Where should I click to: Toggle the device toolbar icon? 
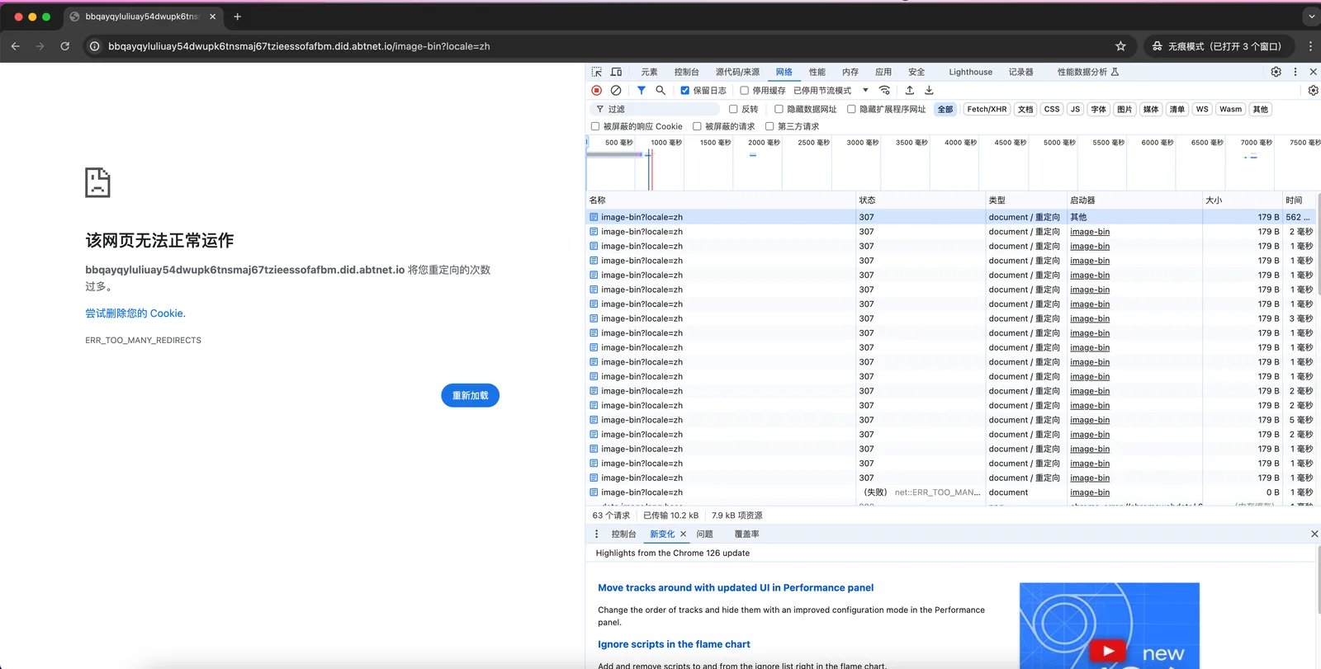coord(616,72)
